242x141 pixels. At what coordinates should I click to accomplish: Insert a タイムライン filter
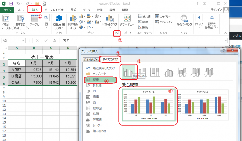pos(164,22)
